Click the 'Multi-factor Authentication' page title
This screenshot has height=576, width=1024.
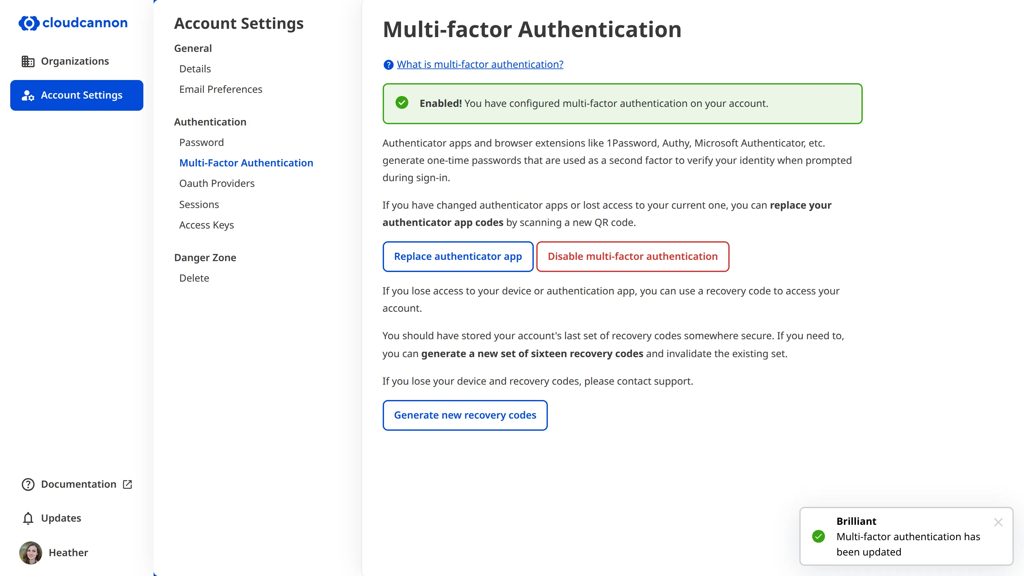point(532,29)
